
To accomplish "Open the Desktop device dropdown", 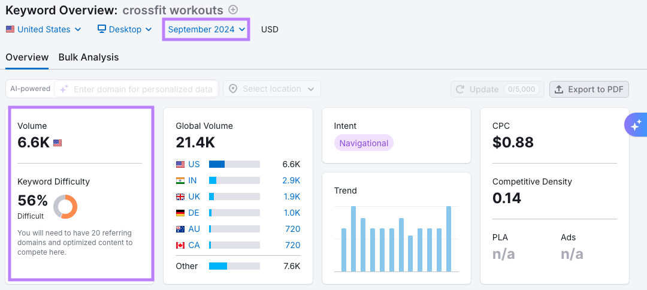I will tap(125, 29).
